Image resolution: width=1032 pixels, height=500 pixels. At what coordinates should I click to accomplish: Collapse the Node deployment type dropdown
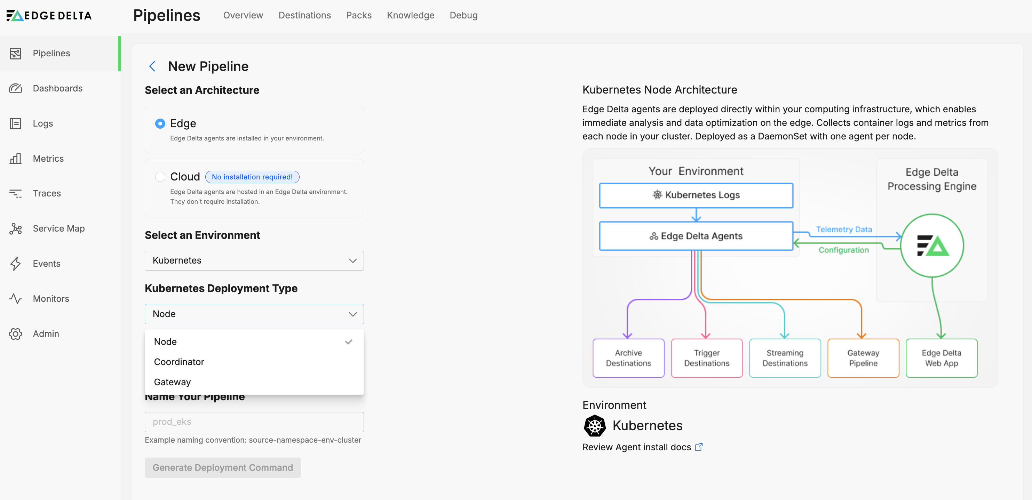pos(254,314)
